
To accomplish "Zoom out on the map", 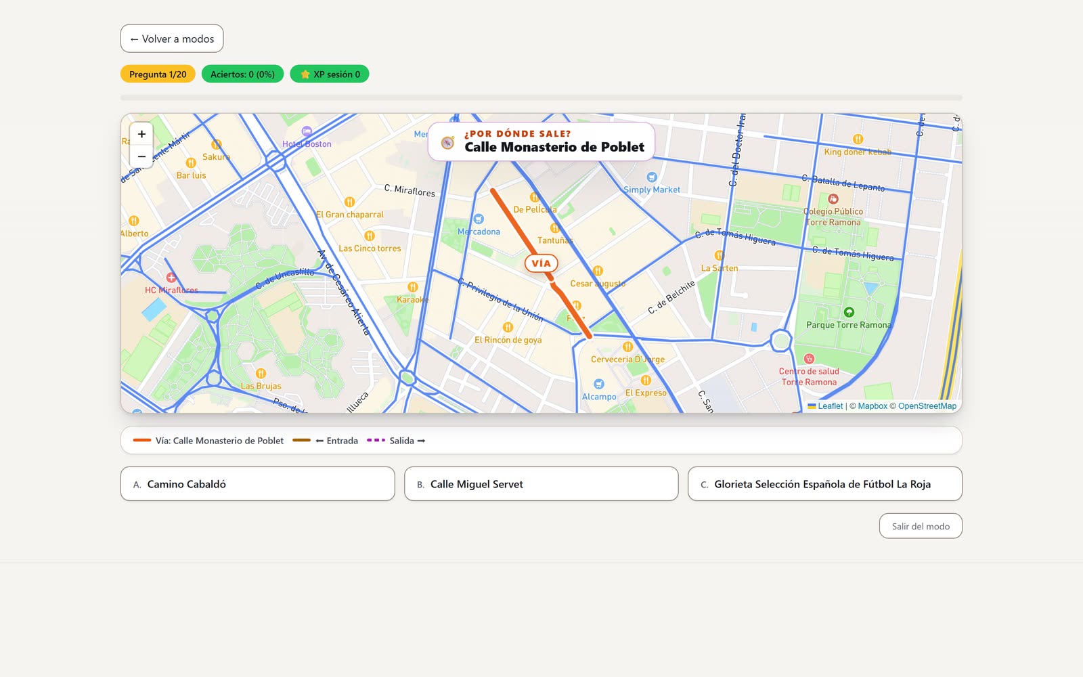I will coord(141,156).
